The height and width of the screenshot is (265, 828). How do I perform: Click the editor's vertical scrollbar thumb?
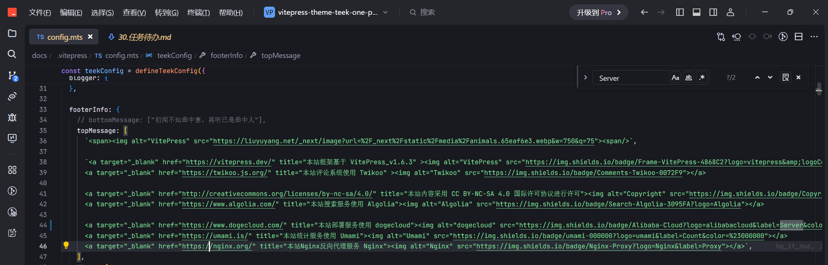point(819,89)
